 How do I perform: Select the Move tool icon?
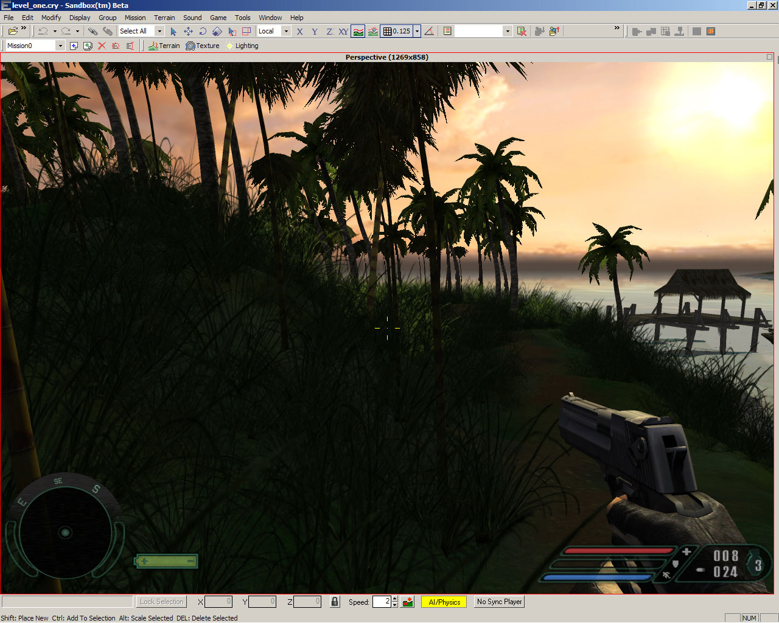coord(188,31)
